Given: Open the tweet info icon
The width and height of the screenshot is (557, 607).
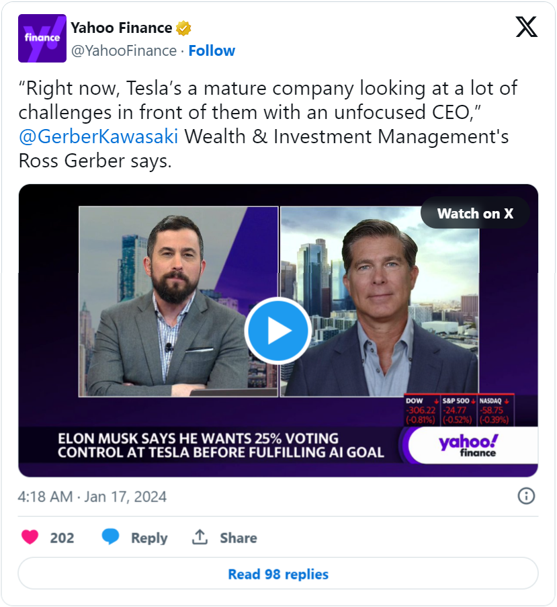Looking at the screenshot, I should (x=526, y=497).
